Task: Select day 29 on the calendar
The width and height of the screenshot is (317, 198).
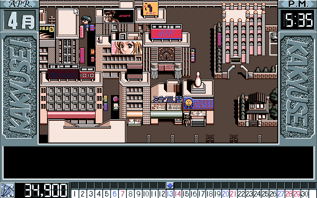Action: 297,194
